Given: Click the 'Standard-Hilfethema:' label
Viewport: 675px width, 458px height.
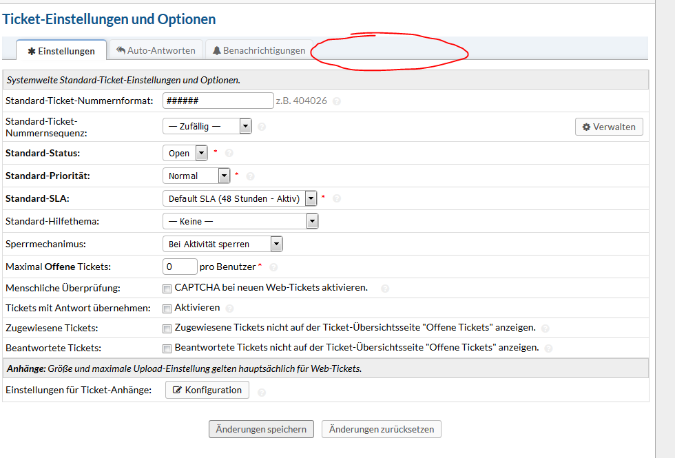Looking at the screenshot, I should click(x=52, y=221).
